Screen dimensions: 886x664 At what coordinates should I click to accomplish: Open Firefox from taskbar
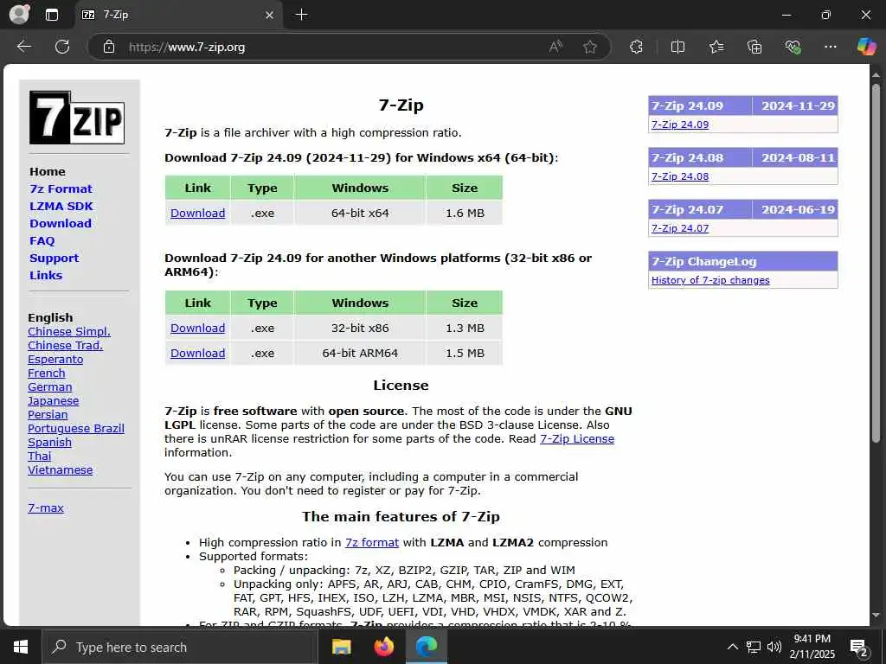(x=384, y=647)
